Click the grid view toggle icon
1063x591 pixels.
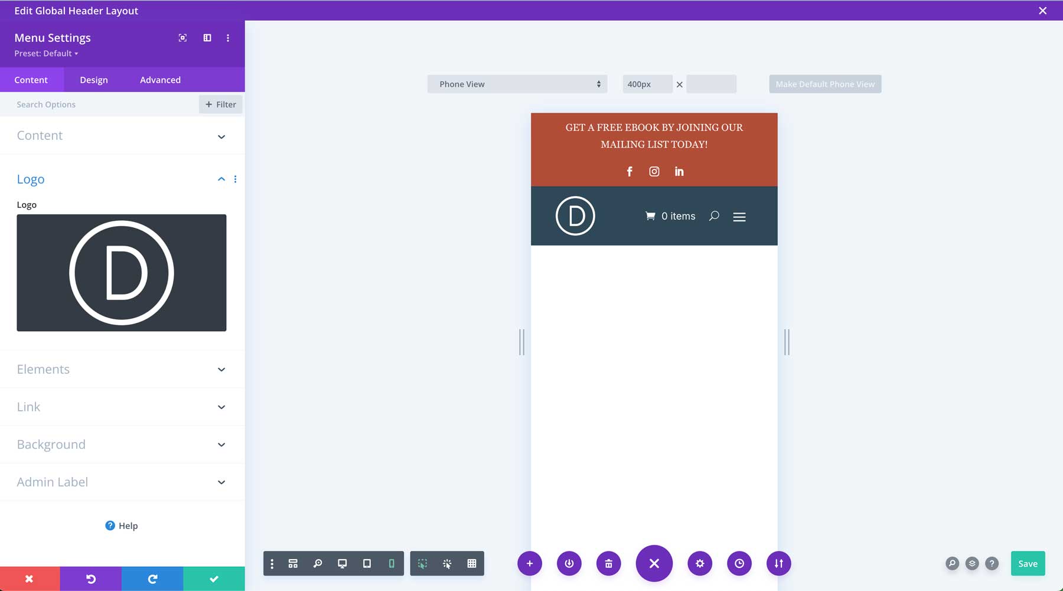472,563
